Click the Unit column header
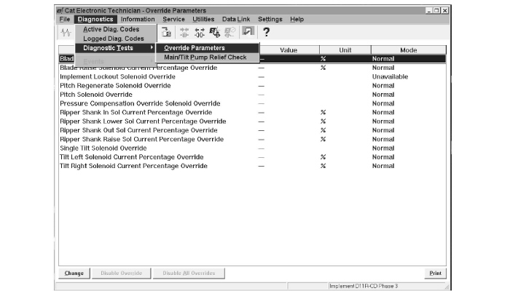The height and width of the screenshot is (291, 510). [345, 50]
